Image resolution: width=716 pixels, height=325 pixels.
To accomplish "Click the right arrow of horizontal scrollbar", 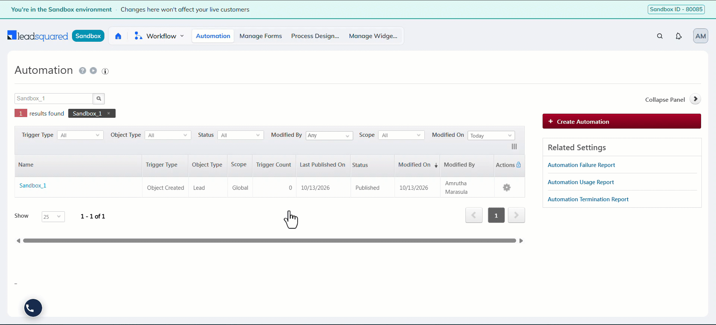I will [521, 241].
